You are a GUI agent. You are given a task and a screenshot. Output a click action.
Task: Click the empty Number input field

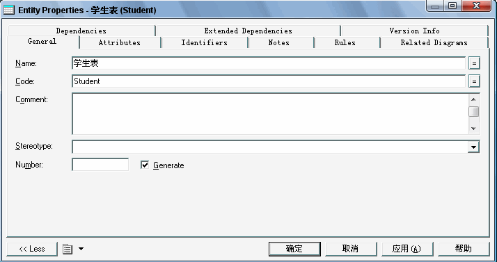click(100, 165)
